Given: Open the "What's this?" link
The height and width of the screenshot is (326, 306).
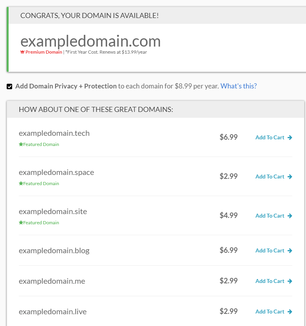Looking at the screenshot, I should 239,86.
